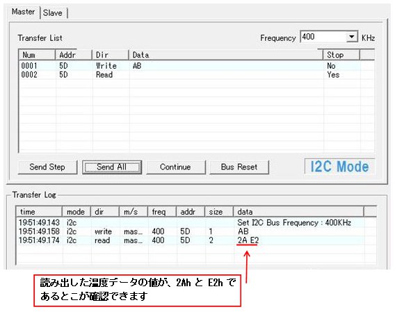
Task: Click the Write direction cell in row 0001
Action: [106, 66]
